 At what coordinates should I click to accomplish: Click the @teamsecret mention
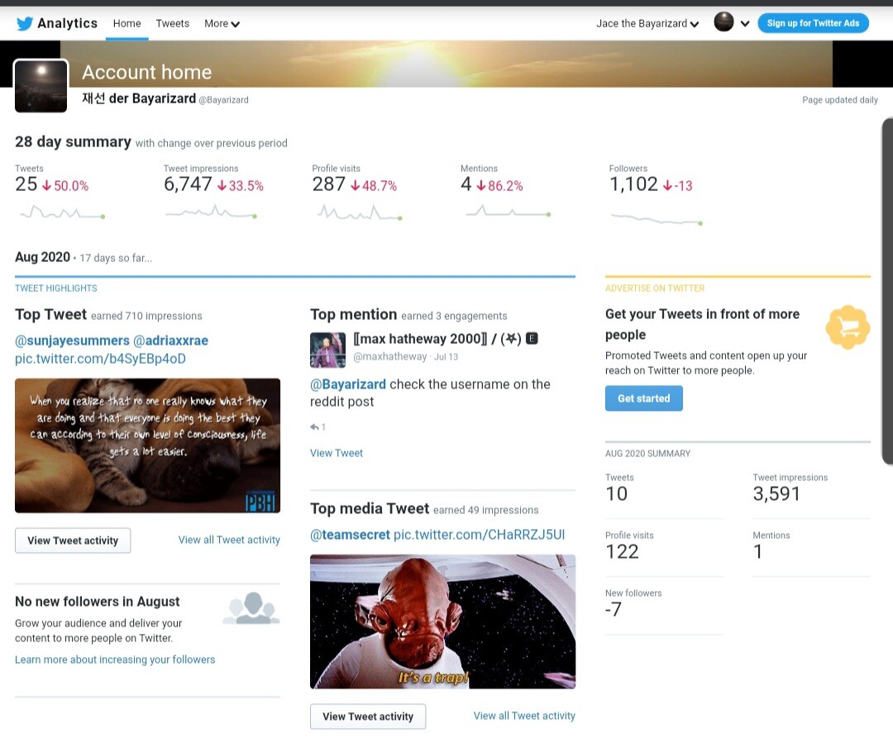(x=350, y=535)
